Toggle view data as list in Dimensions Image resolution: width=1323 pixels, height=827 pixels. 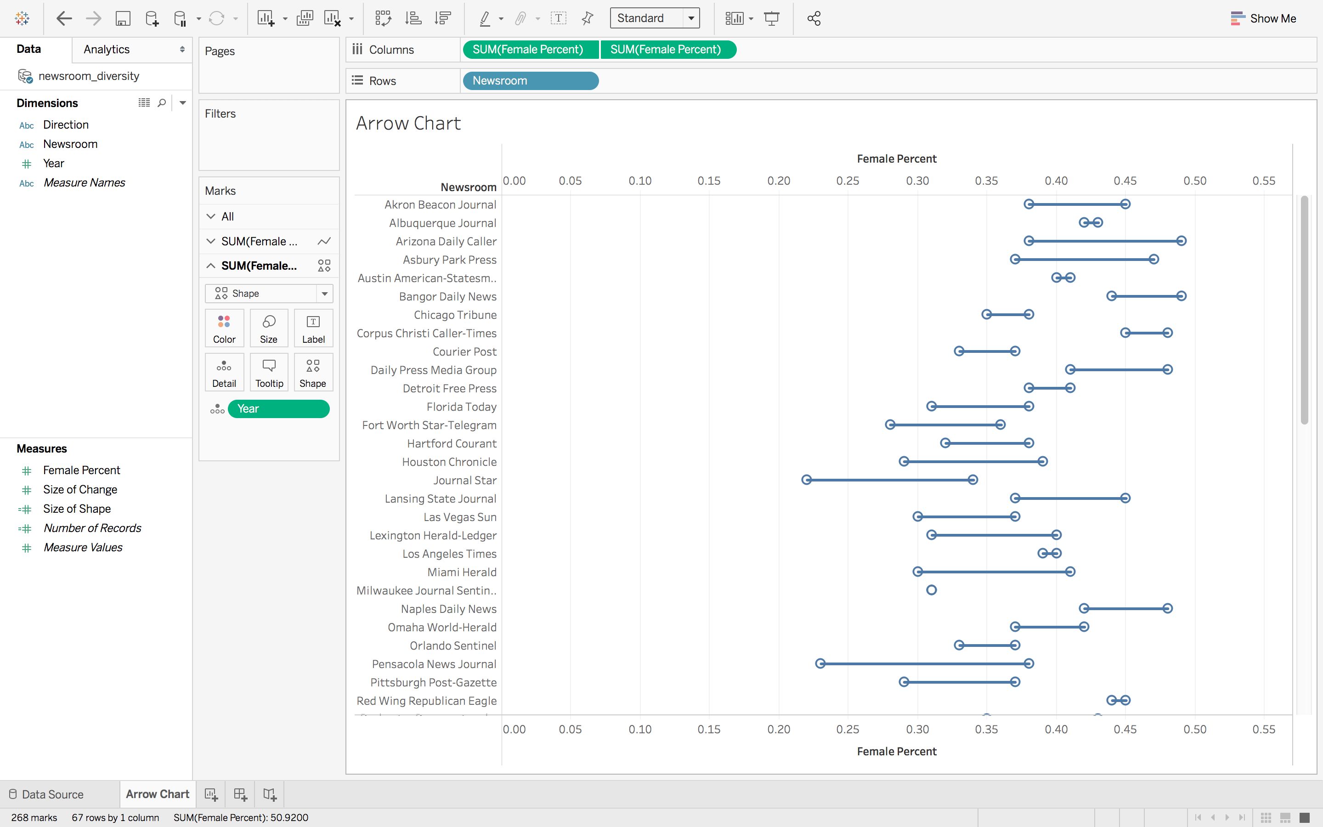(144, 103)
